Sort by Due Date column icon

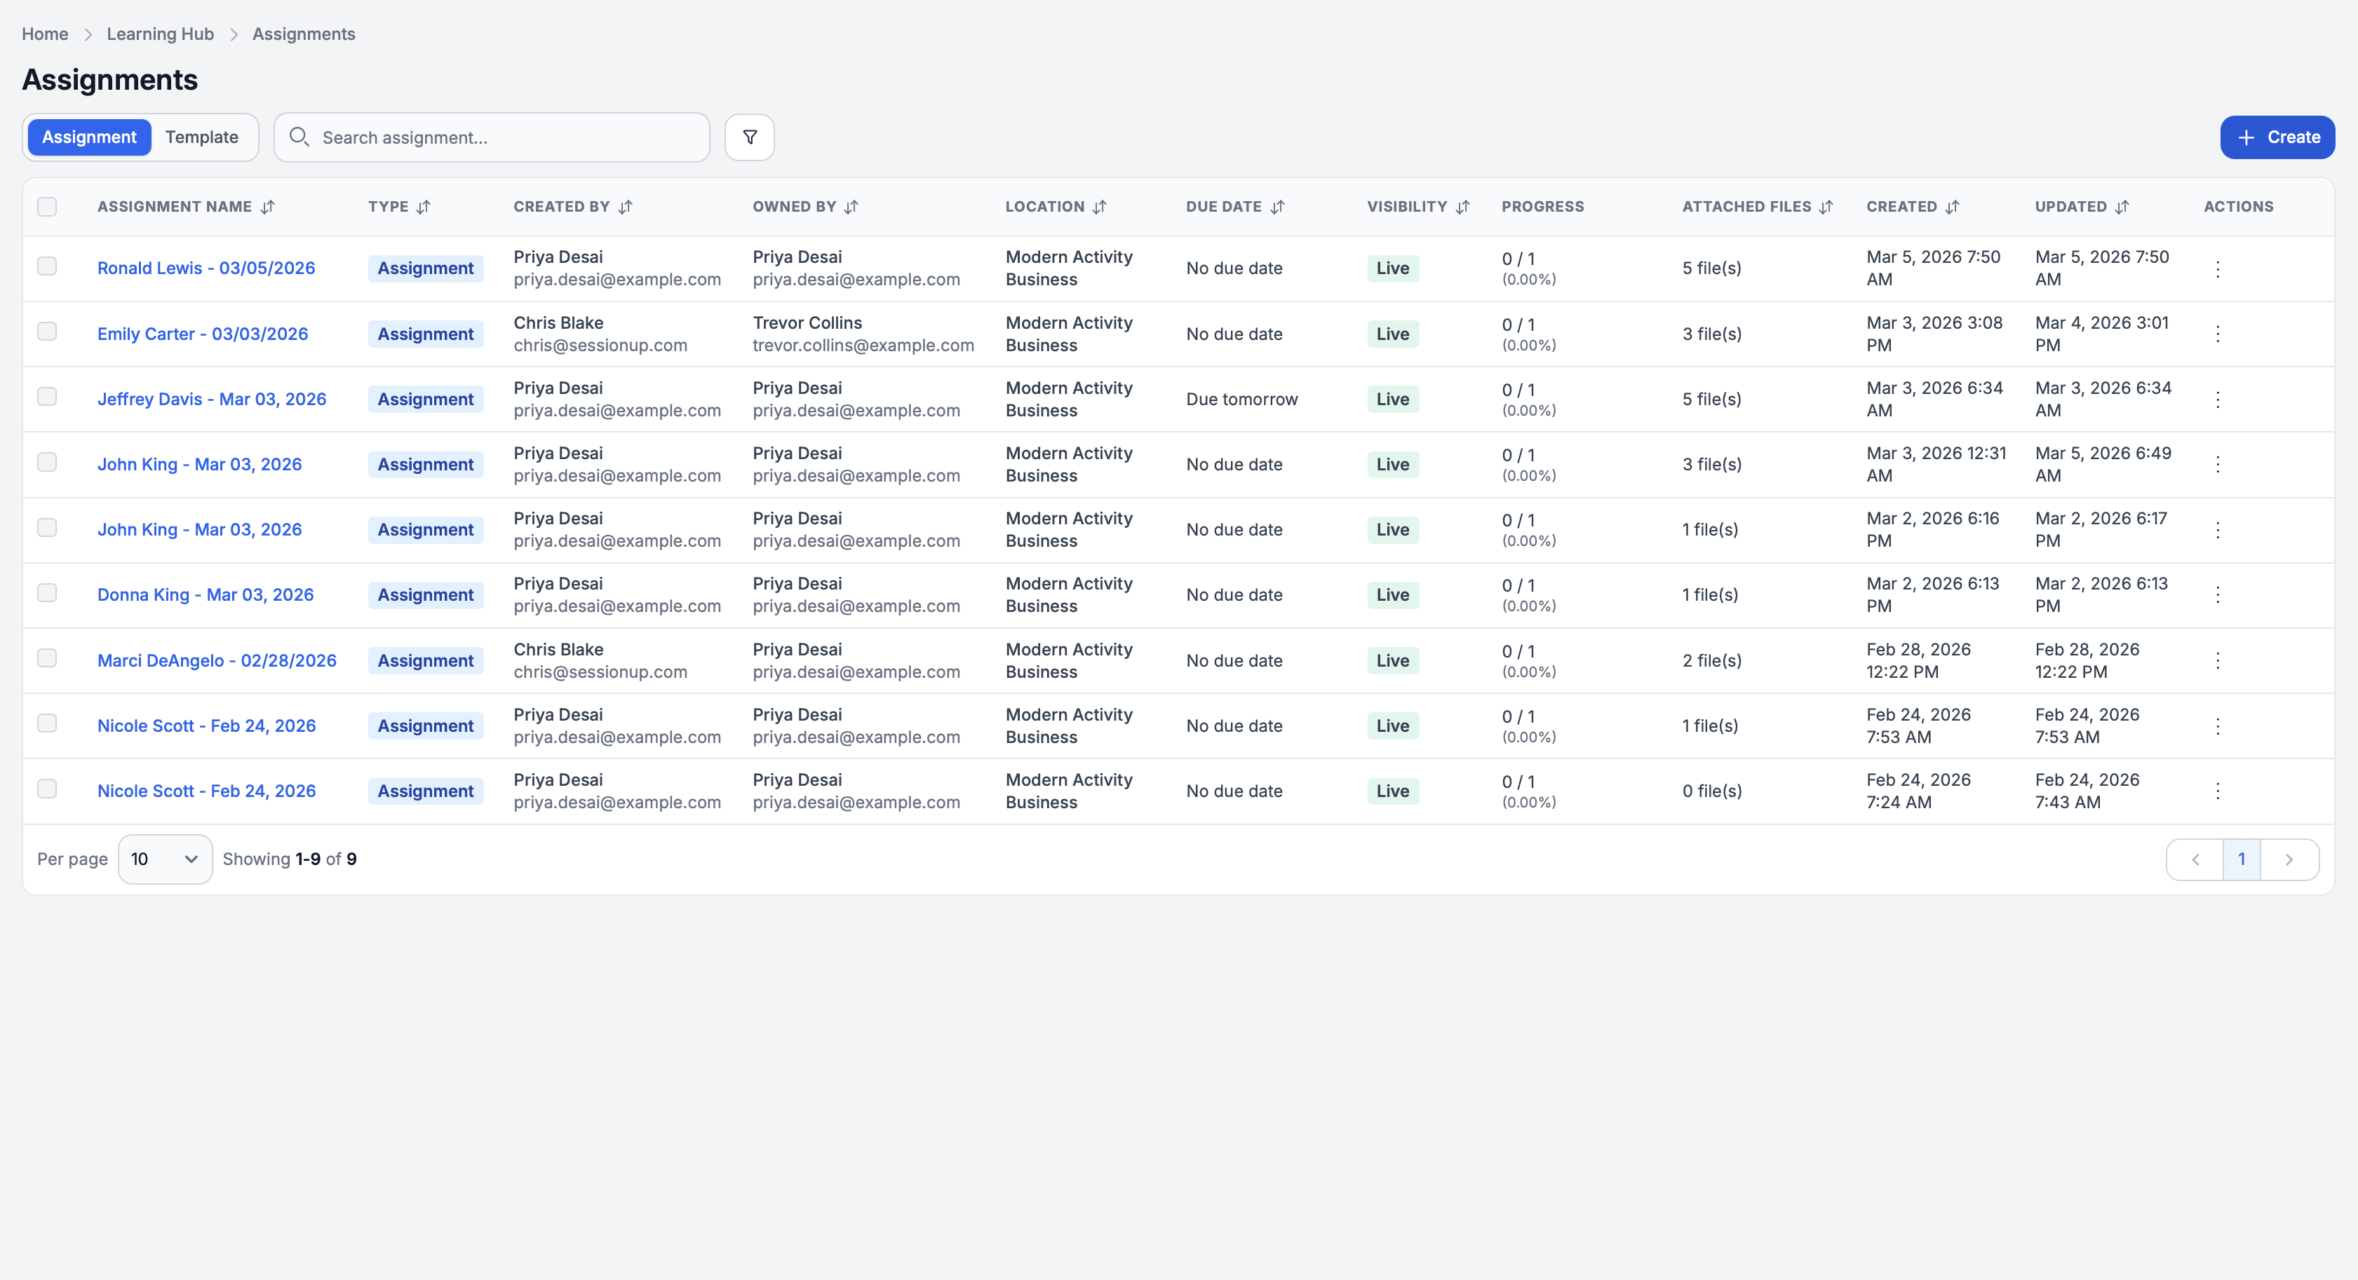pos(1277,207)
